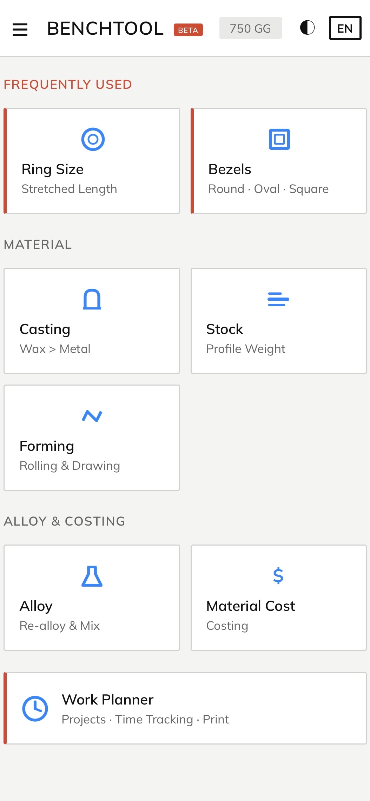370x801 pixels.
Task: Click the Ring Size circle icon
Action: (93, 139)
